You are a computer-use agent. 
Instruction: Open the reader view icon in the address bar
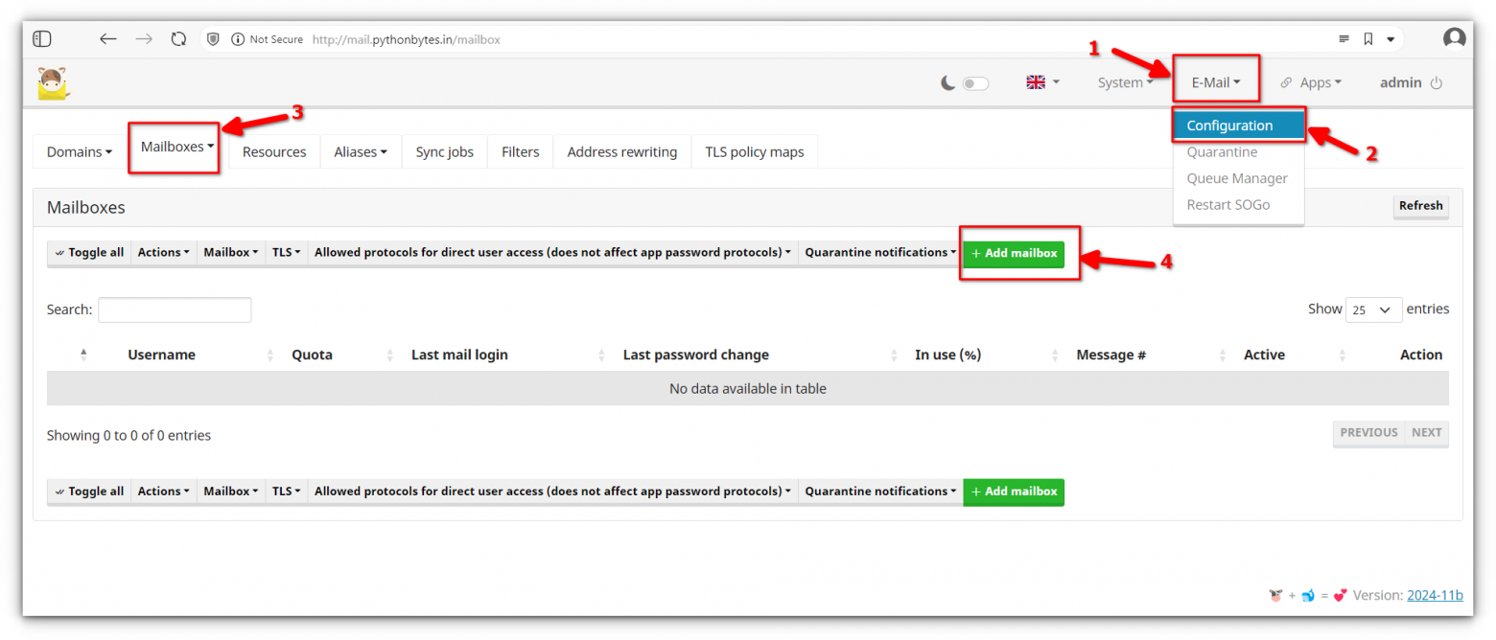coord(1344,39)
